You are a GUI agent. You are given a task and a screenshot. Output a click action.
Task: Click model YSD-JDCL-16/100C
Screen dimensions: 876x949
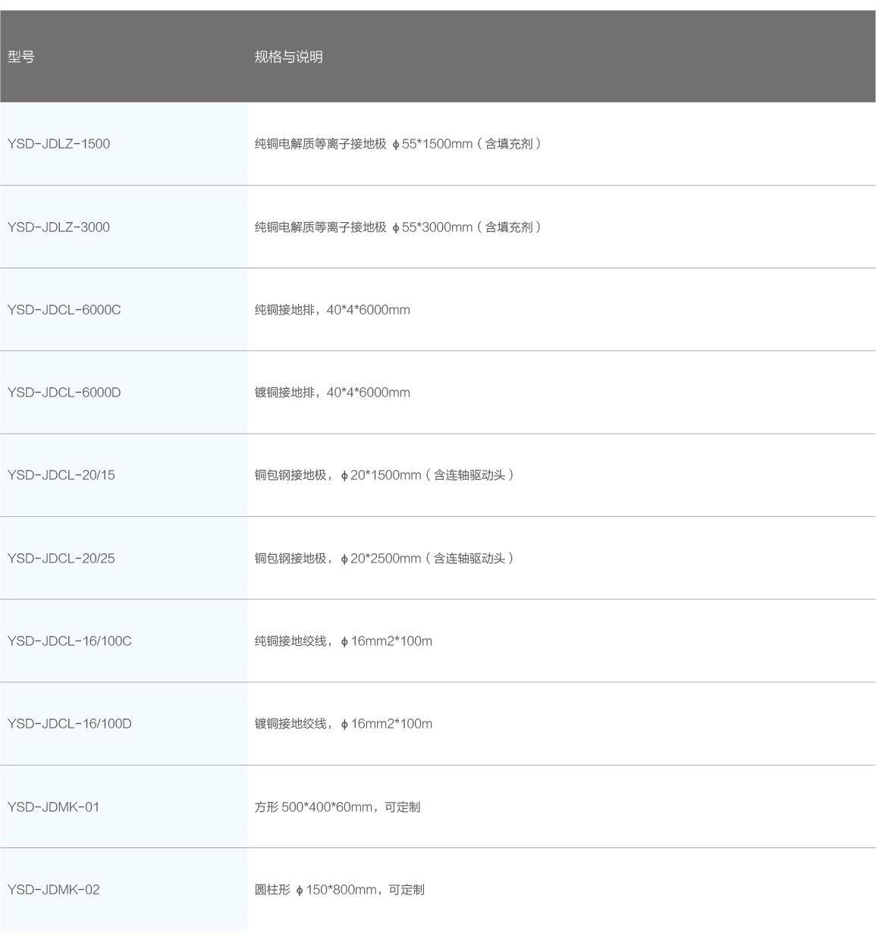(x=69, y=640)
